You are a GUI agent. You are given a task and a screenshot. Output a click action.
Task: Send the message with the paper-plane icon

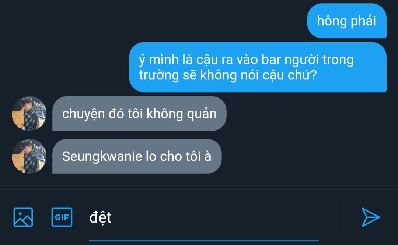click(370, 217)
